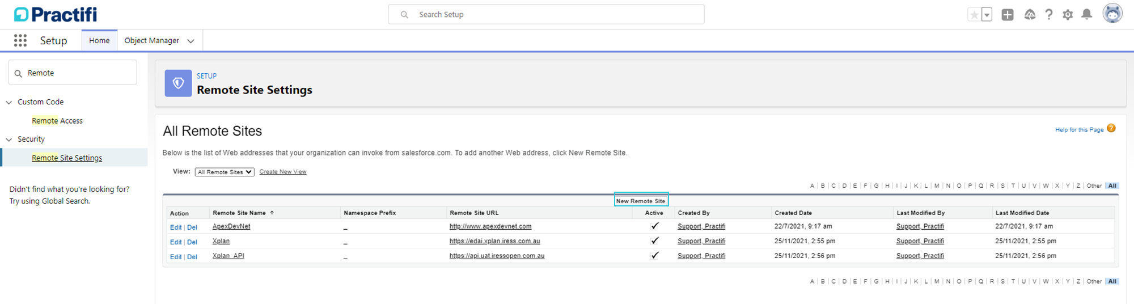
Task: Open the Xplan_API site name link
Action: [229, 256]
